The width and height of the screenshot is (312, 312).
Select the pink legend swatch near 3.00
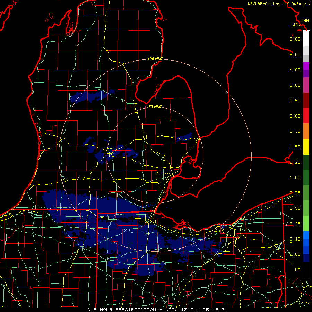point(306,85)
